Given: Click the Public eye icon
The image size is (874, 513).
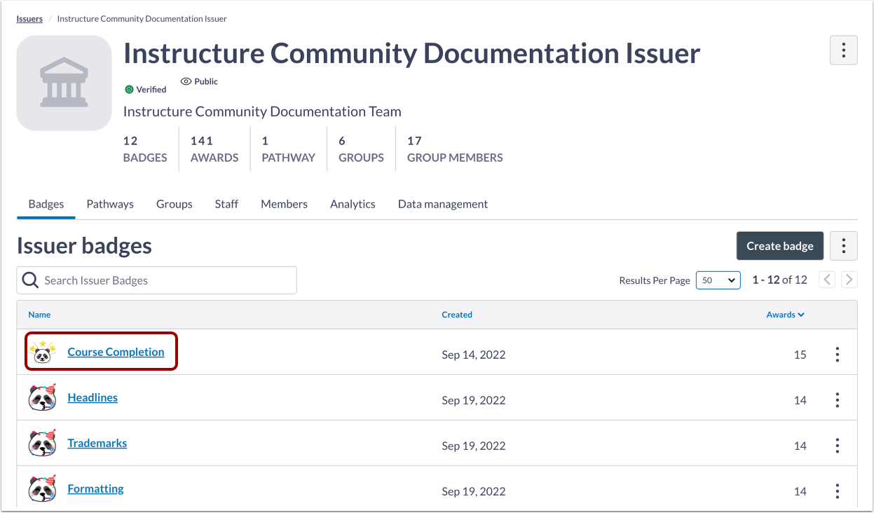Looking at the screenshot, I should pyautogui.click(x=186, y=81).
